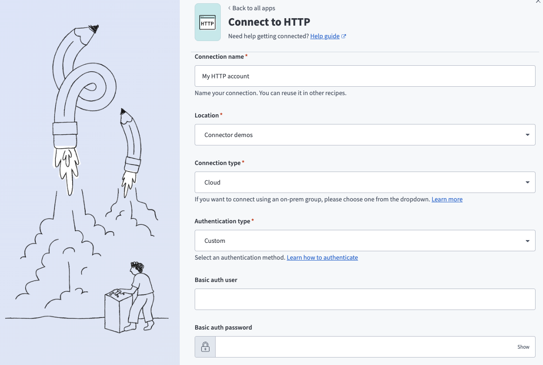Click the arrow on the Connector demos field

click(x=527, y=135)
